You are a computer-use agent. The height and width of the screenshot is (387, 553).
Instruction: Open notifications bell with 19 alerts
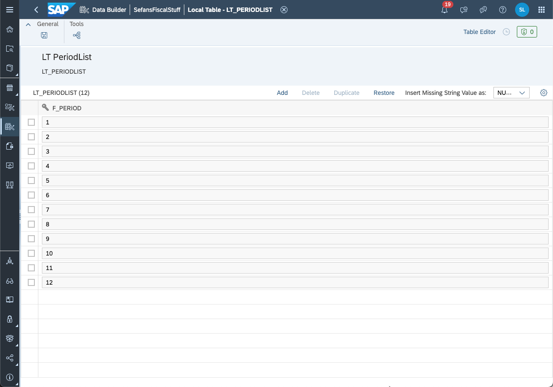pos(445,10)
